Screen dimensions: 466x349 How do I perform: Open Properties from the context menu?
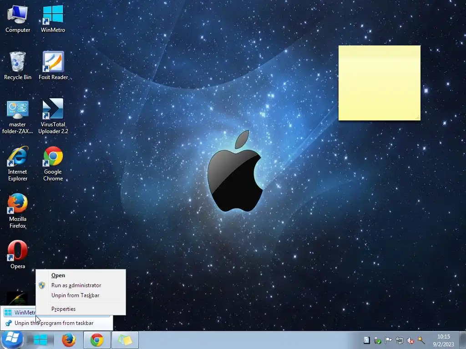pos(81,309)
